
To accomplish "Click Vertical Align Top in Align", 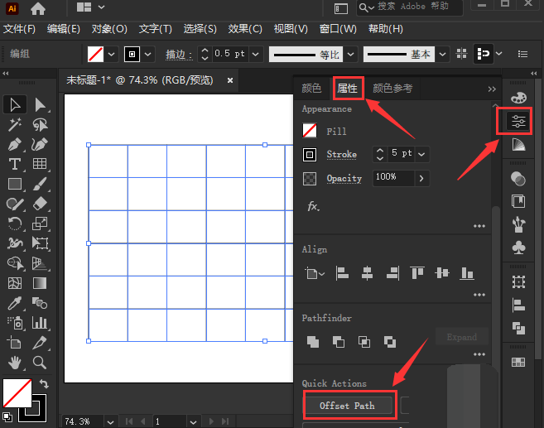I will [x=416, y=273].
